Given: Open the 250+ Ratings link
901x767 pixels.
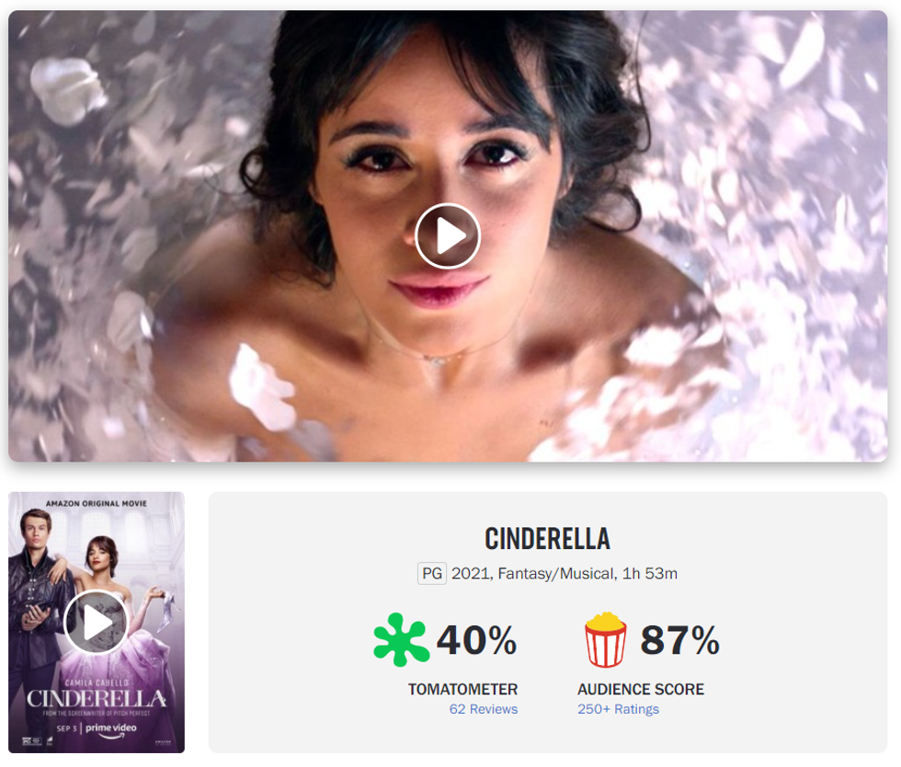Looking at the screenshot, I should 618,709.
